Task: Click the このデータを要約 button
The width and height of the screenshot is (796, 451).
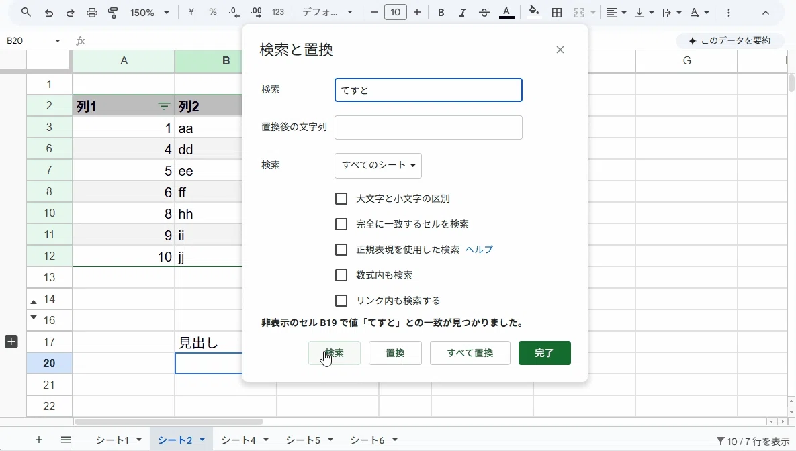Action: click(729, 40)
